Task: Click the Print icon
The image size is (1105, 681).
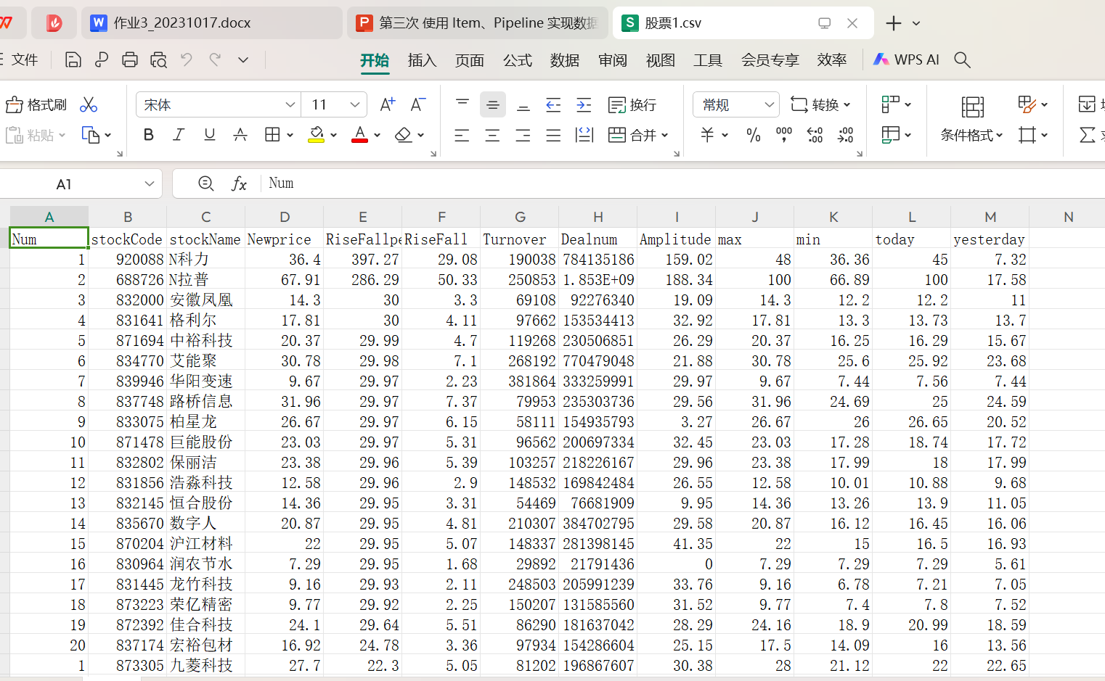Action: tap(130, 59)
